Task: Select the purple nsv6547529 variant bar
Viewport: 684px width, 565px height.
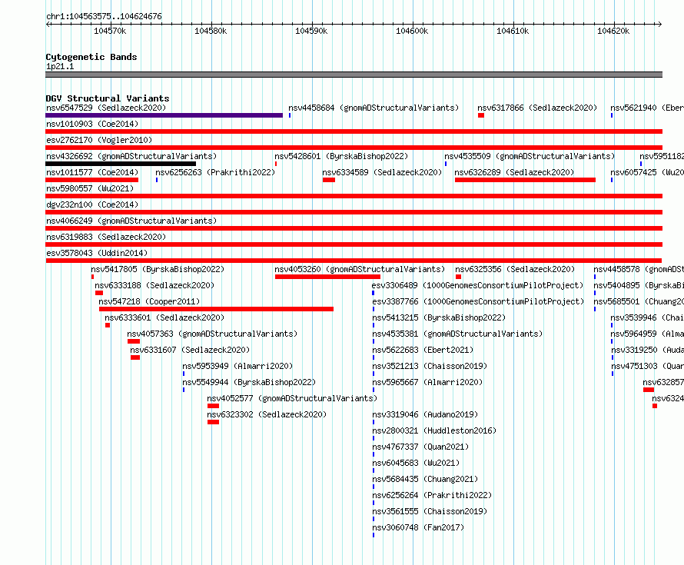Action: pyautogui.click(x=164, y=115)
